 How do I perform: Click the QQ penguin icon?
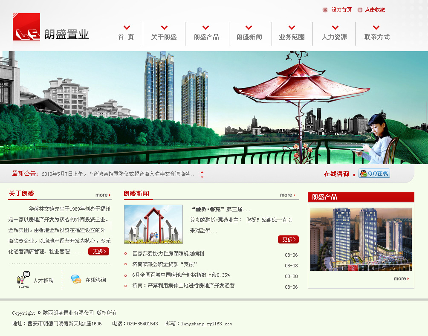point(363,173)
